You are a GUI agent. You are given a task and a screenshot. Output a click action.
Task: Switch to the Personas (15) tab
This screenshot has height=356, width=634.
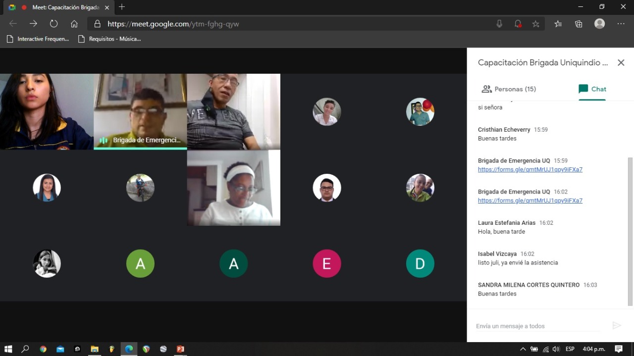[509, 89]
